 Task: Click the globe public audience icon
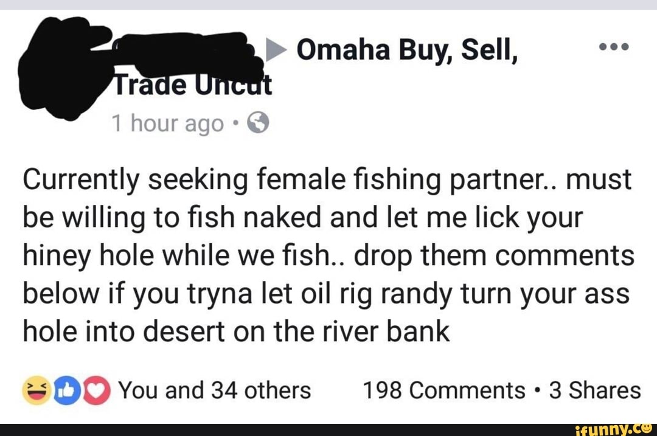(259, 124)
